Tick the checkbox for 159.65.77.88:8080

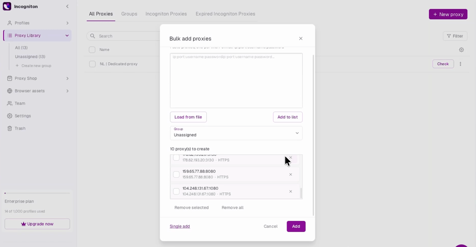click(176, 174)
